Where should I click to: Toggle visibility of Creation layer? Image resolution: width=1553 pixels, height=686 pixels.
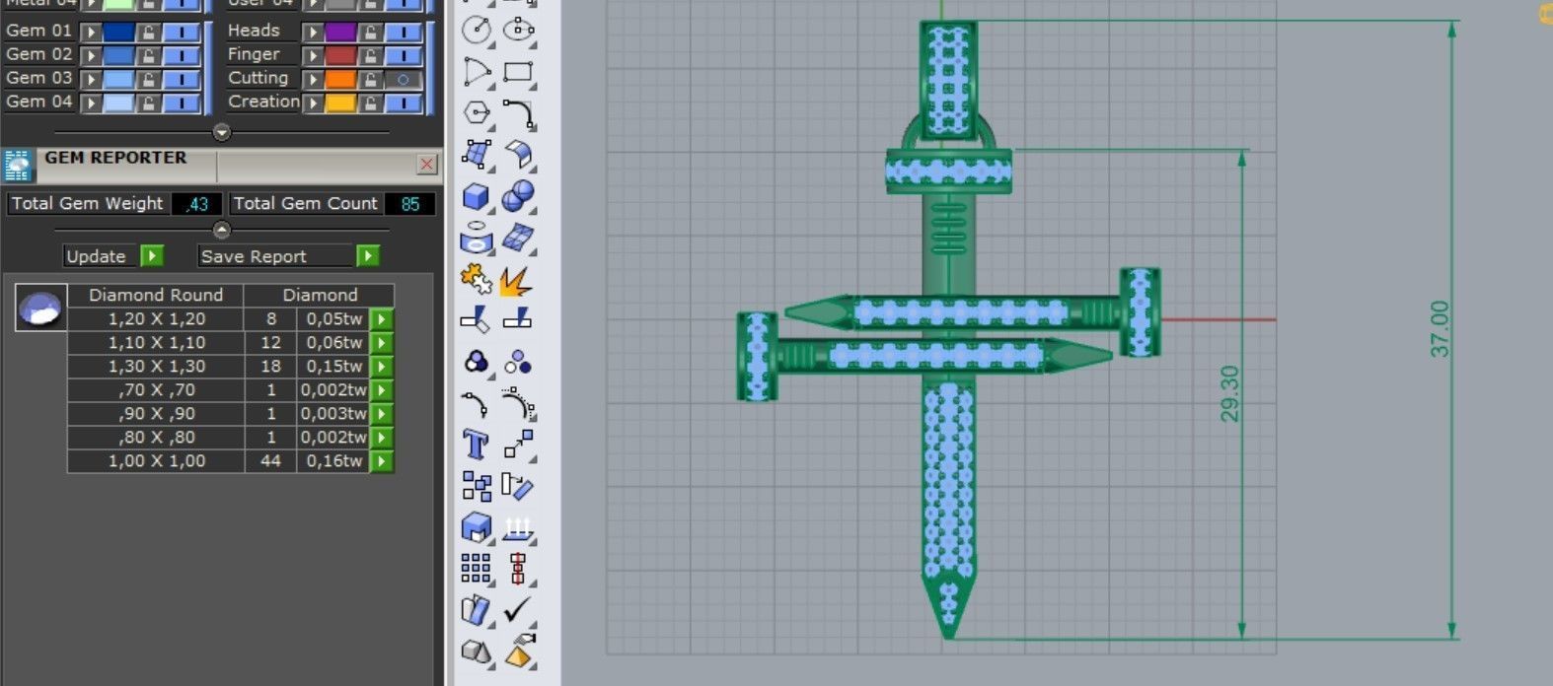tap(404, 103)
